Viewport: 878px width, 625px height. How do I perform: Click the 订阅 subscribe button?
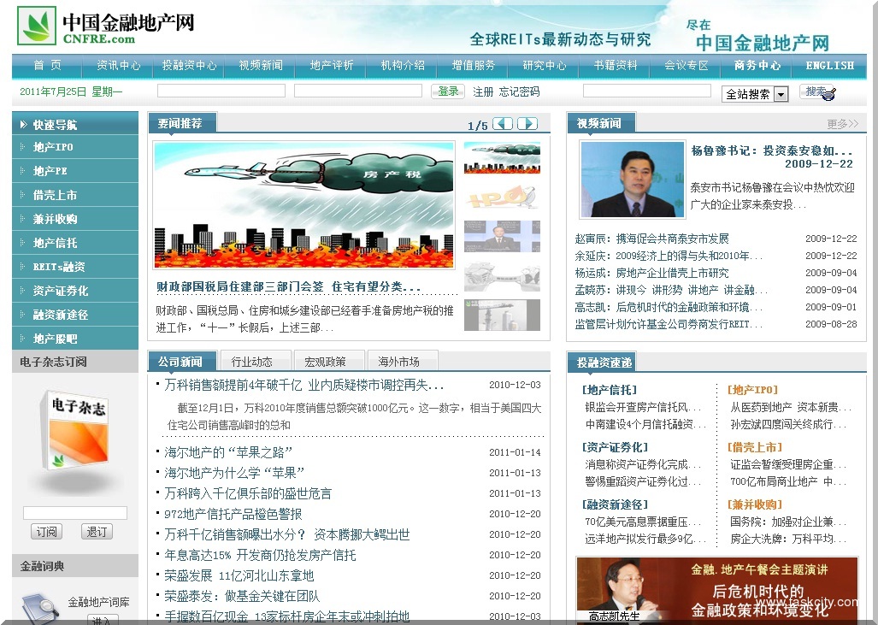pyautogui.click(x=46, y=532)
